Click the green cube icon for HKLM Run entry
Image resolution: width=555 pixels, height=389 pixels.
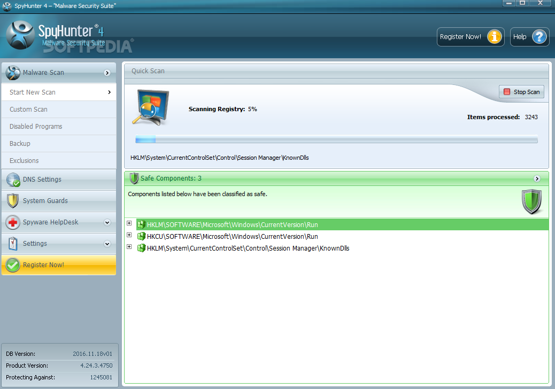pyautogui.click(x=142, y=224)
